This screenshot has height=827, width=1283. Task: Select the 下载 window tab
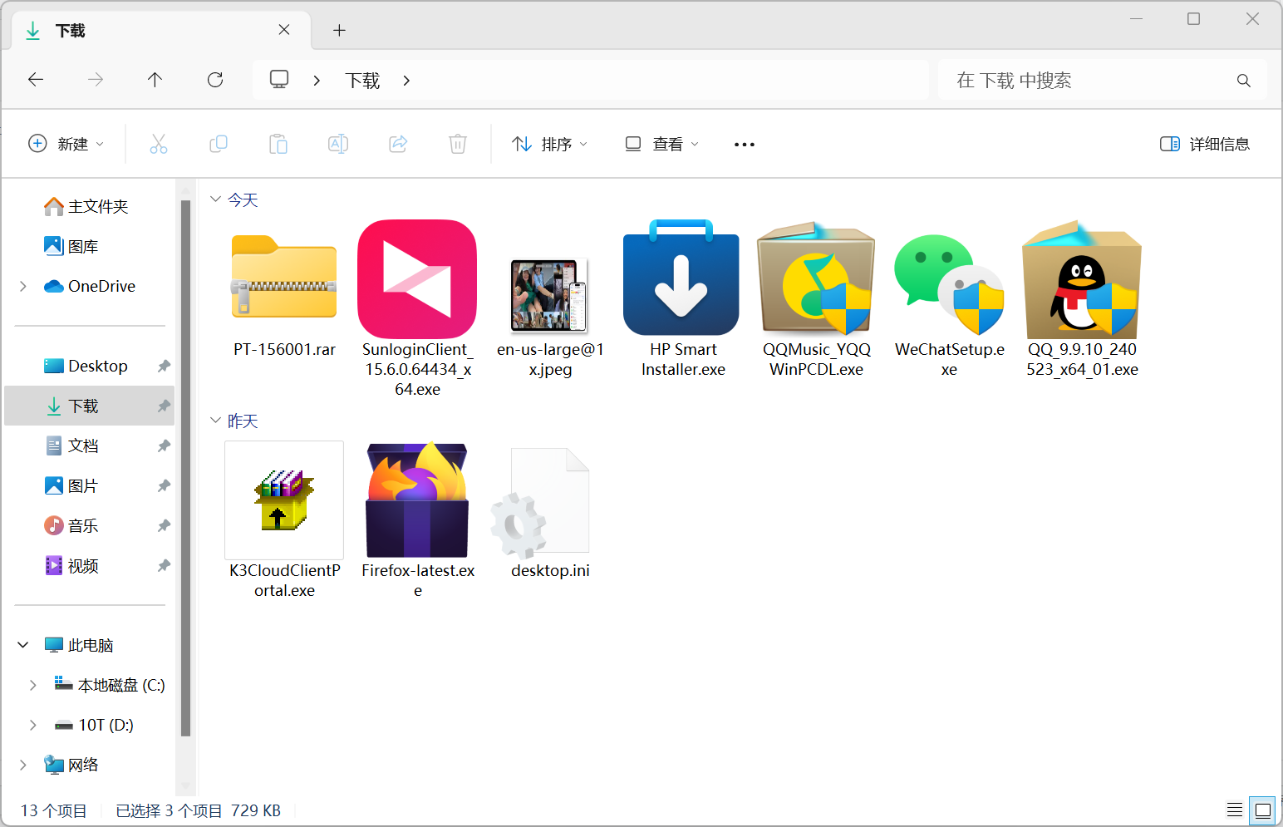click(x=161, y=31)
